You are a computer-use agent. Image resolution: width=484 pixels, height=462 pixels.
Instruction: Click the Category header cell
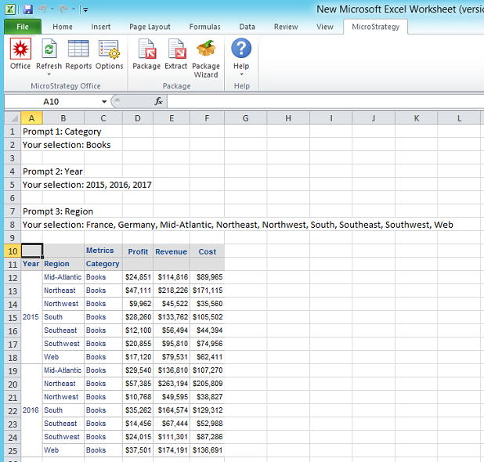pos(103,264)
